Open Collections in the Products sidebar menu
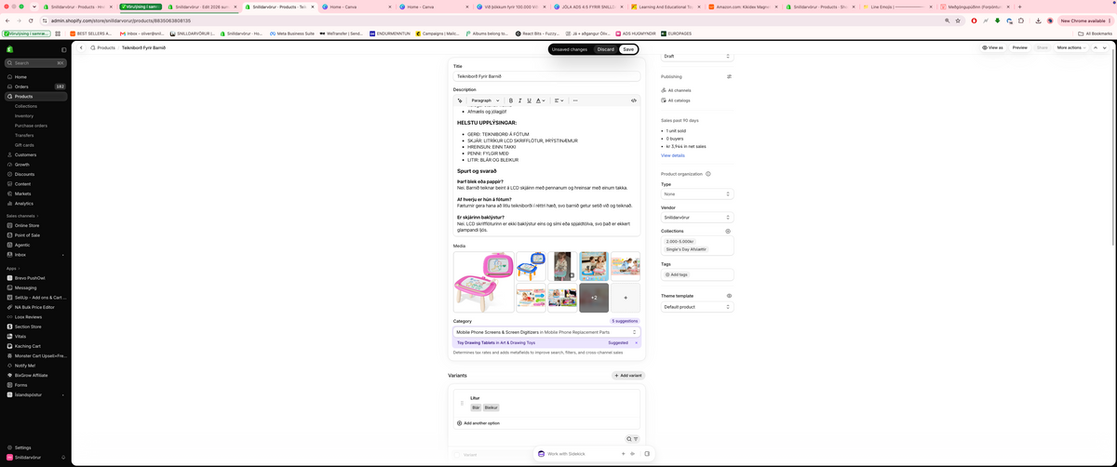This screenshot has width=1117, height=467. pyautogui.click(x=26, y=106)
